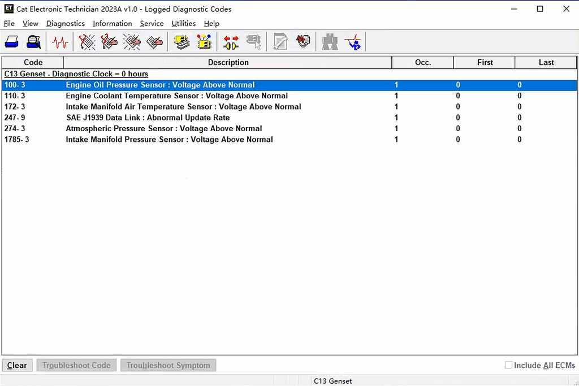The width and height of the screenshot is (579, 386).
Task: Open Print Preview from toolbar
Action: 33,42
